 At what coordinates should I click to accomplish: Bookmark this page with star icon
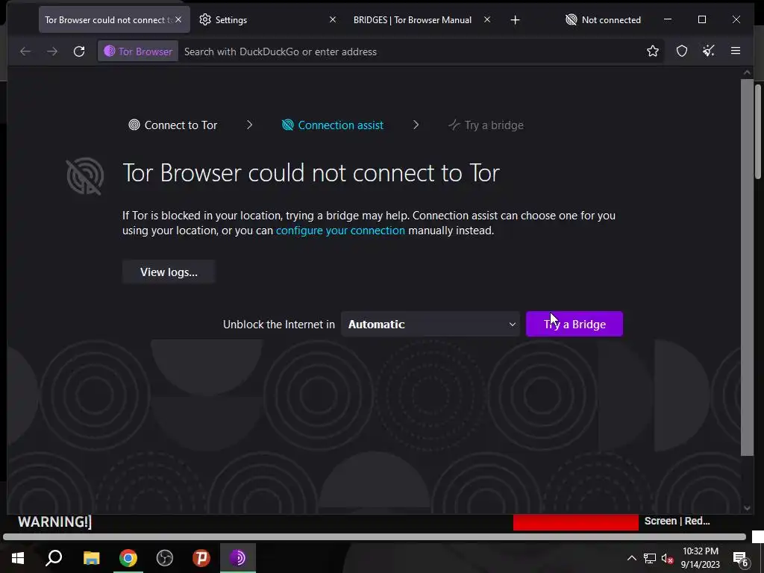(652, 51)
